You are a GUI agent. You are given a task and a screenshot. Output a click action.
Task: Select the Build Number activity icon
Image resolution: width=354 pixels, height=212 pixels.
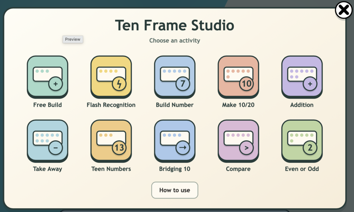175,77
